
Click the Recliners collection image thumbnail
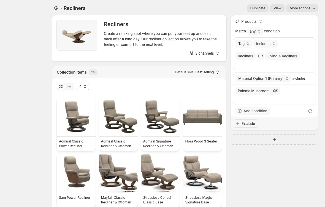[x=77, y=35]
